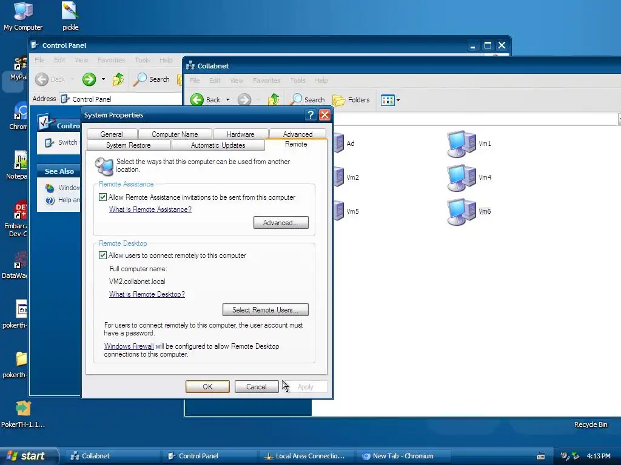
Task: Select Vm5 computer label in Collabnet
Action: point(352,211)
